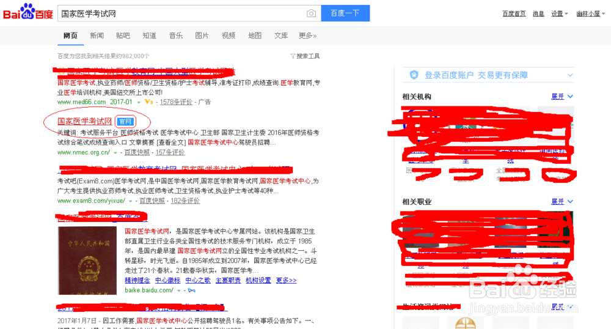Viewport: 611px width, 329px height.
Task: Open 百度快照 for nmec.org.cn result
Action: (137, 152)
